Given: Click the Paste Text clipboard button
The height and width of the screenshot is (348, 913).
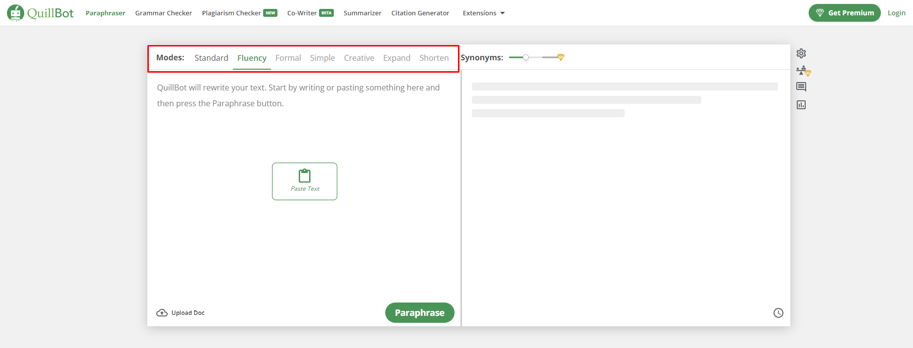Looking at the screenshot, I should point(305,181).
